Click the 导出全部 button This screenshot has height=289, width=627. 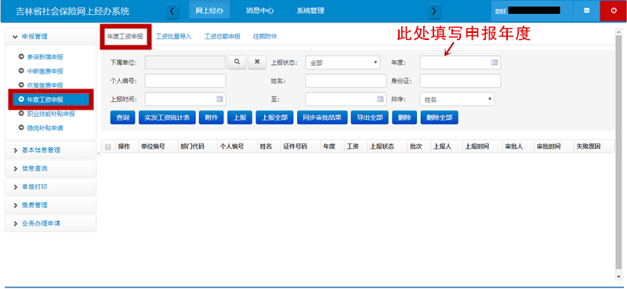click(x=370, y=117)
